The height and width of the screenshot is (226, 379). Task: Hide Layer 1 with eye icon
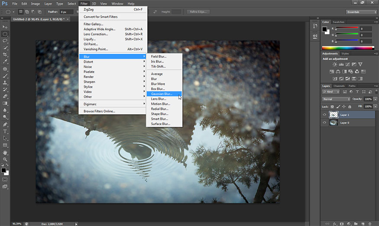point(324,115)
